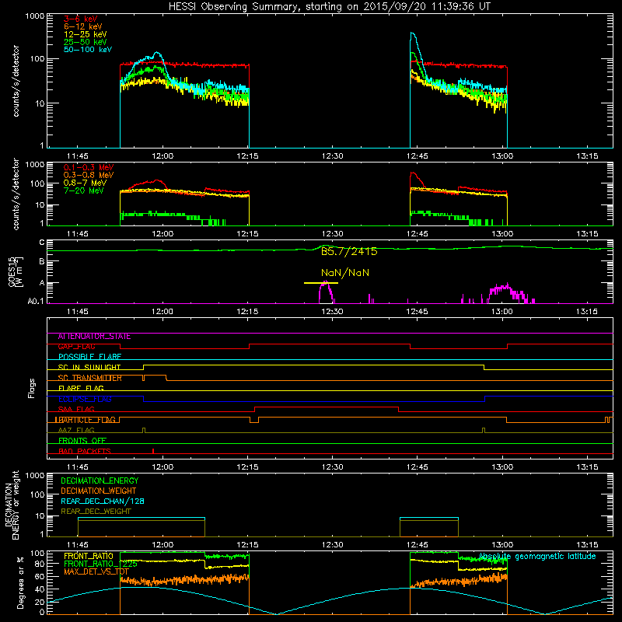This screenshot has width=622, height=622.
Task: Click the FRONTS_OFF flag label
Action: click(82, 441)
